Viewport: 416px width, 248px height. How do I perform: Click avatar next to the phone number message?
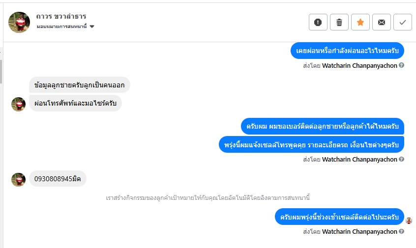[x=18, y=179]
